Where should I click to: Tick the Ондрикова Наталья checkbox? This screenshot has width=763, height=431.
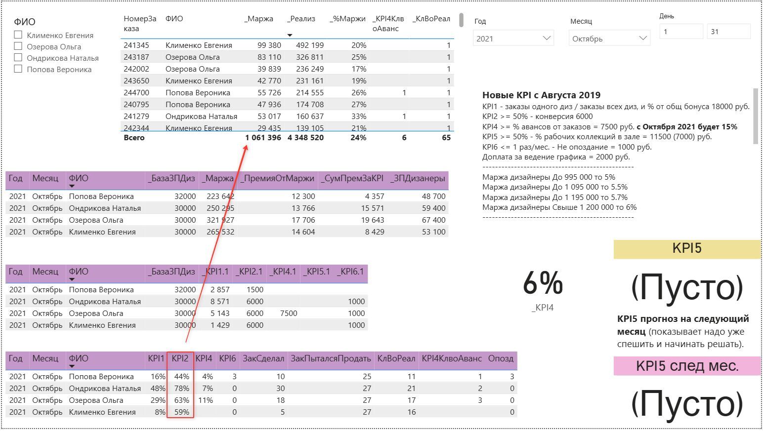tap(18, 58)
